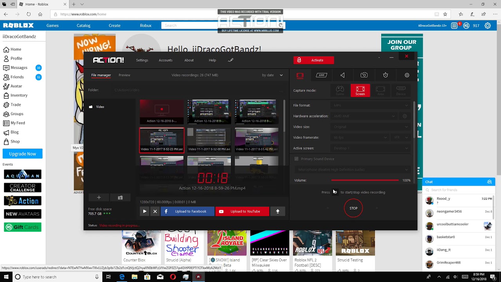Viewport: 501px width, 282px height.
Task: Expand the Video size dropdown
Action: [x=371, y=127]
